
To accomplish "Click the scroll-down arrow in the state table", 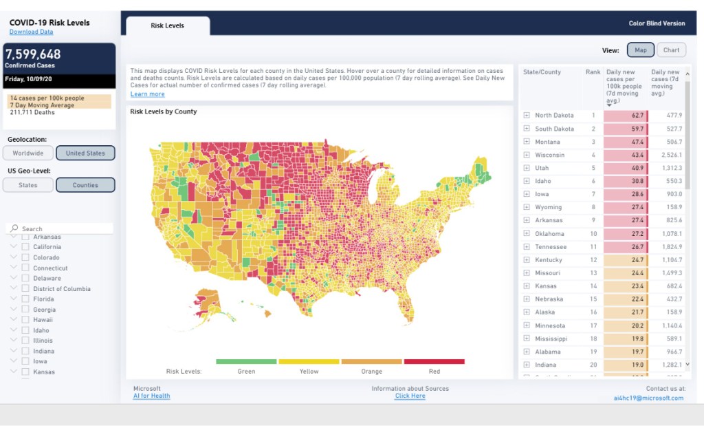I will 687,364.
